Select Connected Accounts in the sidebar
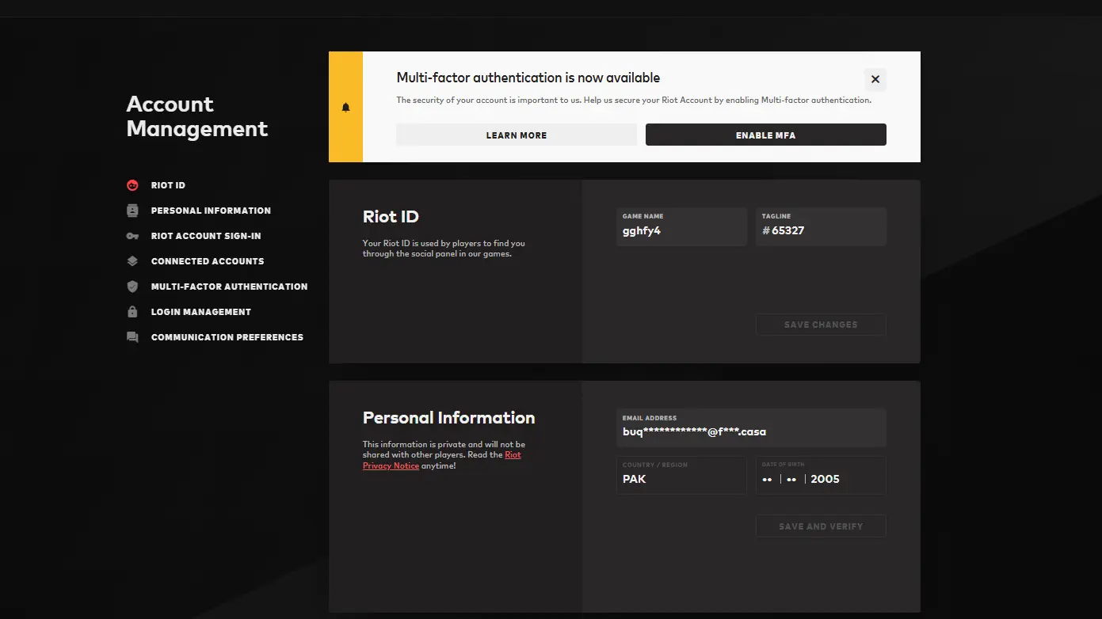The height and width of the screenshot is (619, 1102). tap(208, 261)
